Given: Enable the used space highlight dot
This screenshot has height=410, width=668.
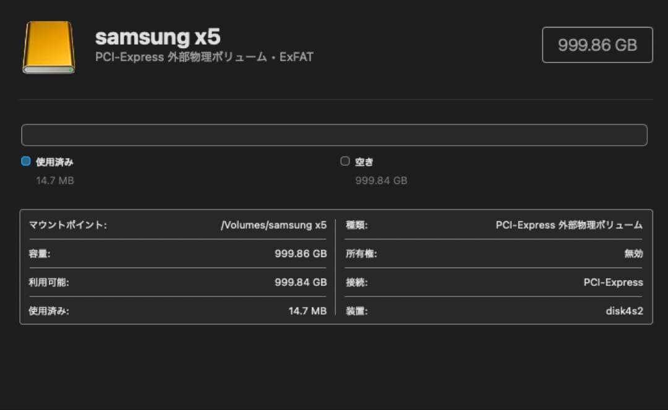Looking at the screenshot, I should (25, 161).
